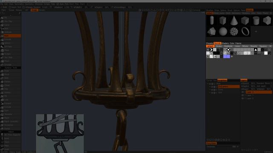Select Layer 2 in Layers panel
273x153 pixels.
258,92
